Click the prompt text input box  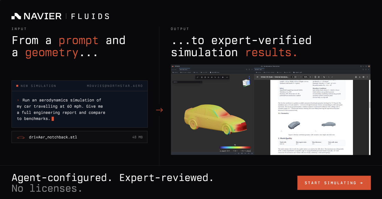80,109
